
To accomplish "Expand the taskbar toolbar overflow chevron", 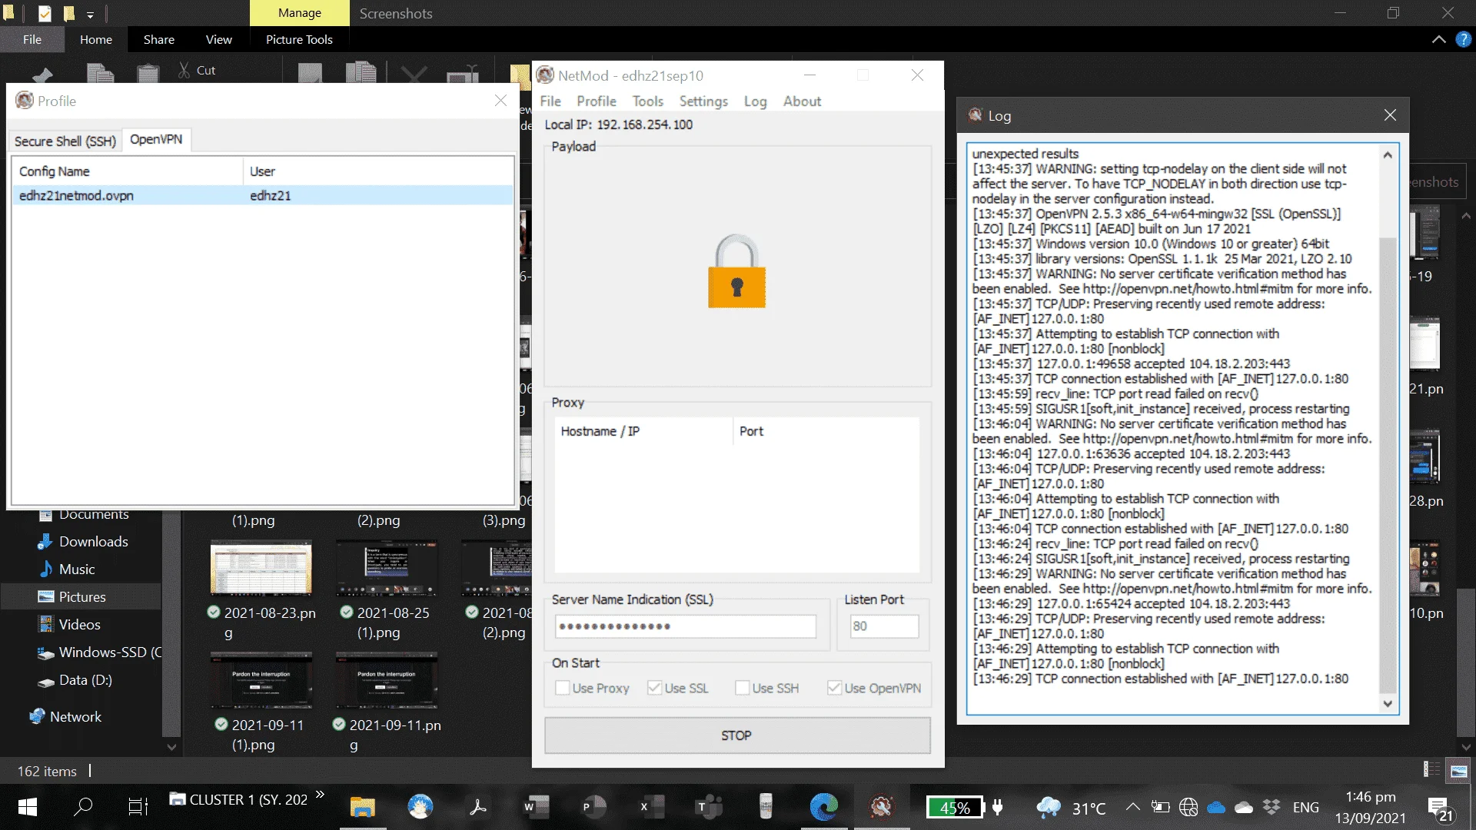I will [320, 795].
